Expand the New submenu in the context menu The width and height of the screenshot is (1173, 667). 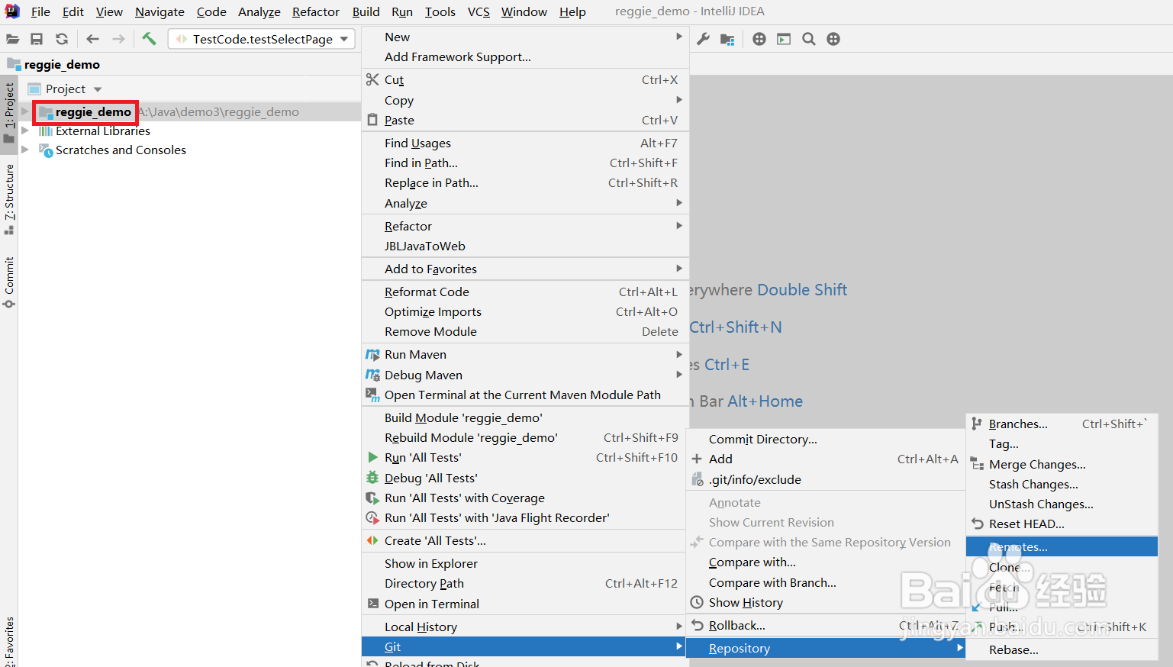[x=525, y=37]
